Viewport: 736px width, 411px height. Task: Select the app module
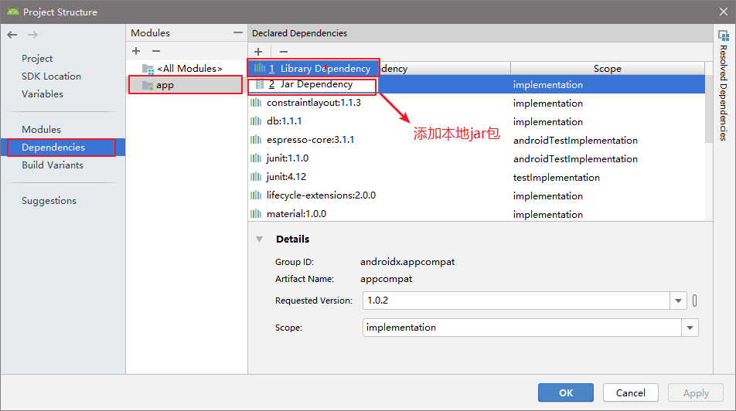coord(186,86)
